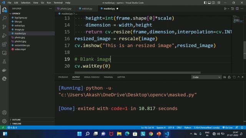Viewport: 246px width, 138px height.
Task: Maximize the bottom panel size
Action: pos(239,77)
